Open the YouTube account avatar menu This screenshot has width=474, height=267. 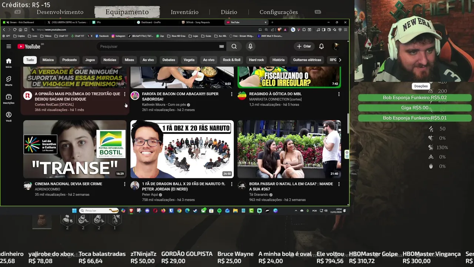coord(336,46)
